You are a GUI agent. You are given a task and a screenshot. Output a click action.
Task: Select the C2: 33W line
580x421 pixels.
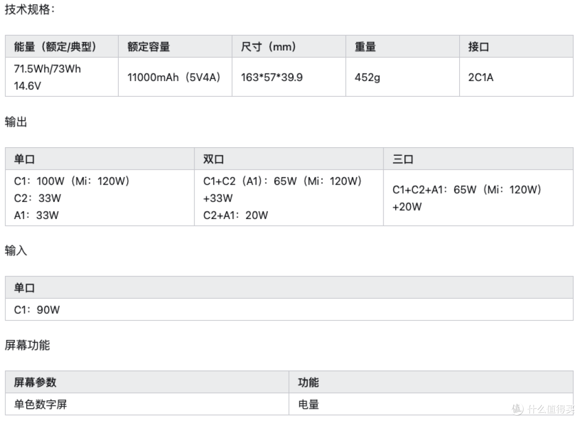point(38,198)
